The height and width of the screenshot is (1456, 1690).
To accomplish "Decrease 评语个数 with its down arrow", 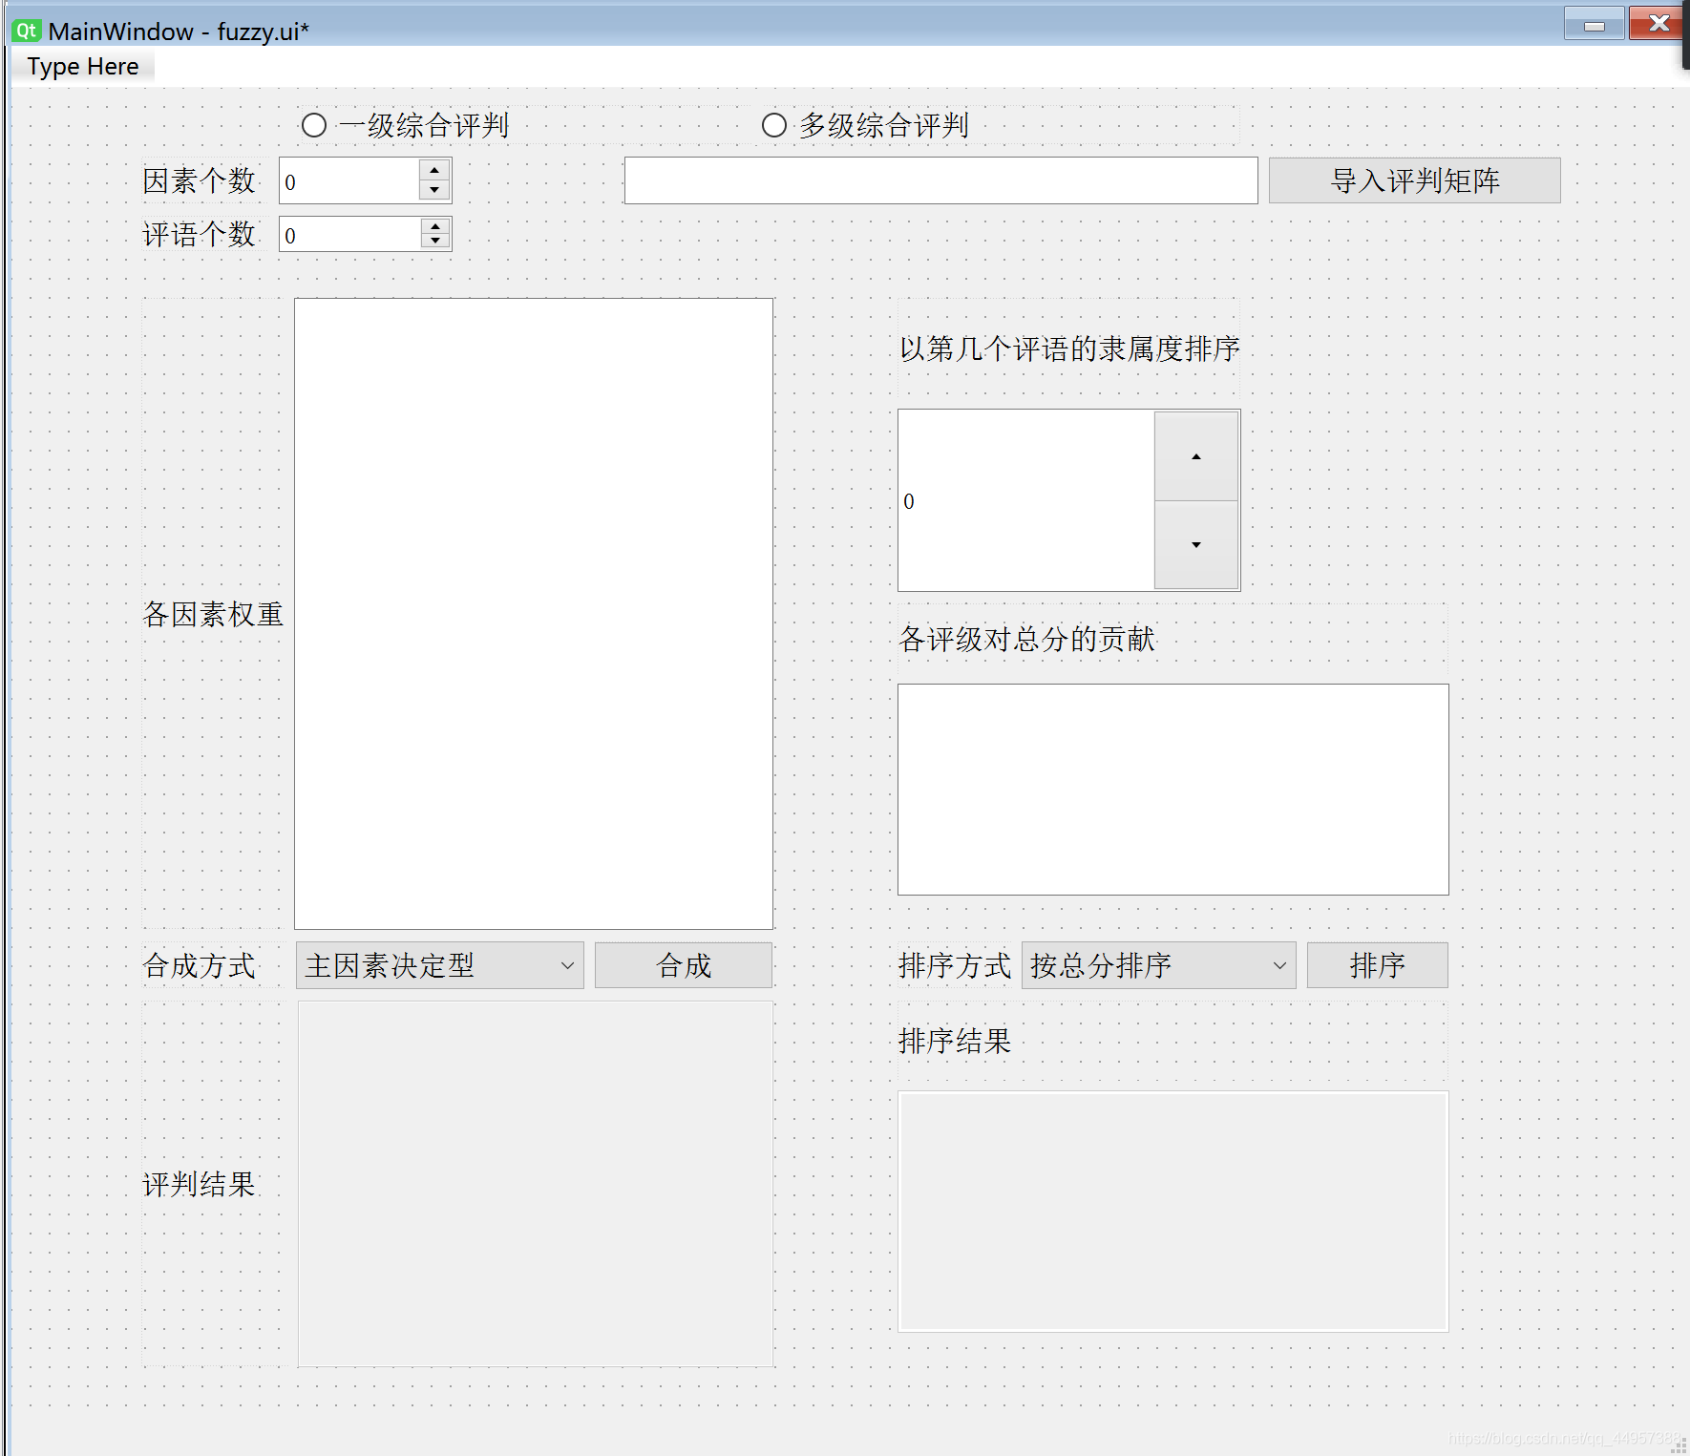I will (x=434, y=243).
